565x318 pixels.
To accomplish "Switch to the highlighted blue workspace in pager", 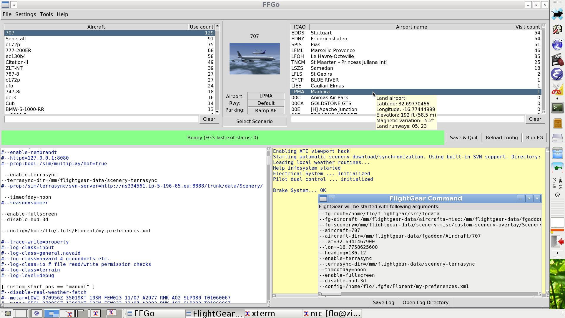I will 51,314.
